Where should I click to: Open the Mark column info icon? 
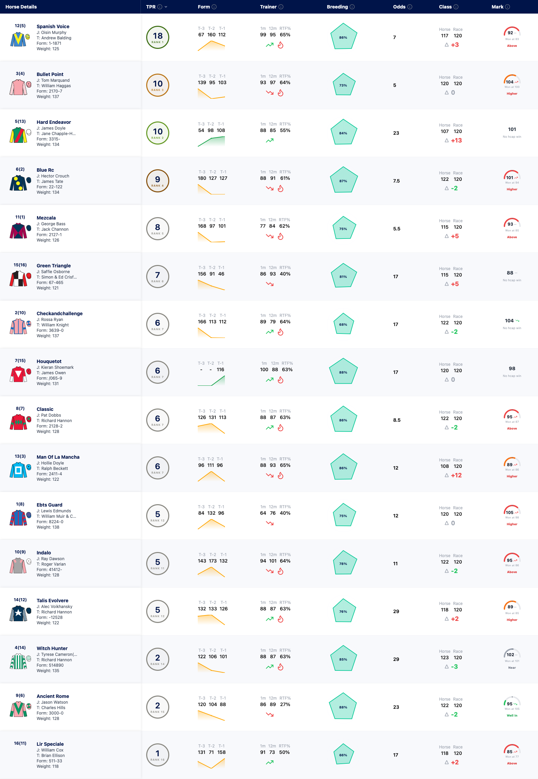pos(507,7)
